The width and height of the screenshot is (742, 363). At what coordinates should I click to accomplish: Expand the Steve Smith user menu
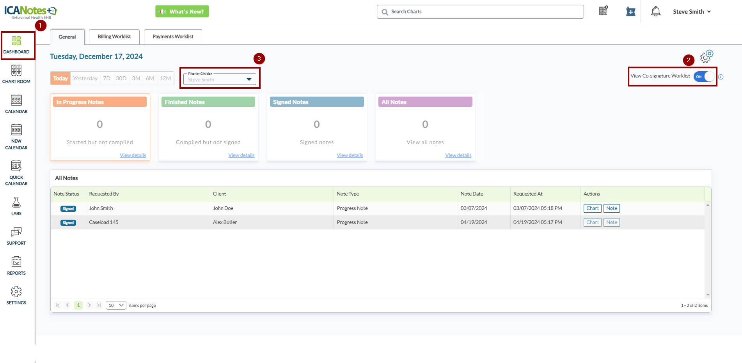coord(692,12)
